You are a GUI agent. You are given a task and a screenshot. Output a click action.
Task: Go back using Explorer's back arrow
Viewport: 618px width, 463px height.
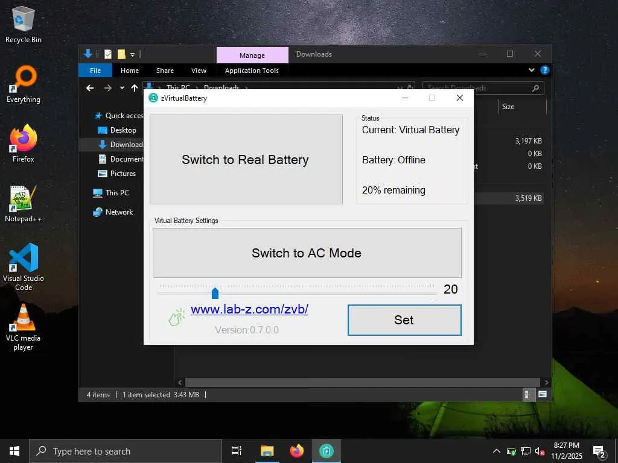tap(90, 88)
